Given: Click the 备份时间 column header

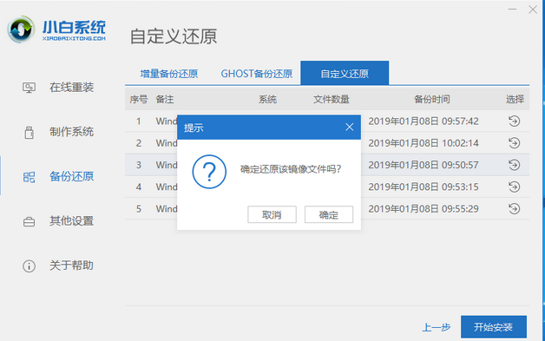Looking at the screenshot, I should pos(431,100).
